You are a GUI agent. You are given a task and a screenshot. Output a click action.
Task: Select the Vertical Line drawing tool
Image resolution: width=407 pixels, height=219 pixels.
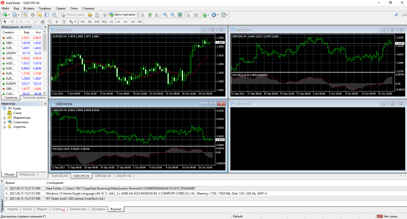coord(21,22)
